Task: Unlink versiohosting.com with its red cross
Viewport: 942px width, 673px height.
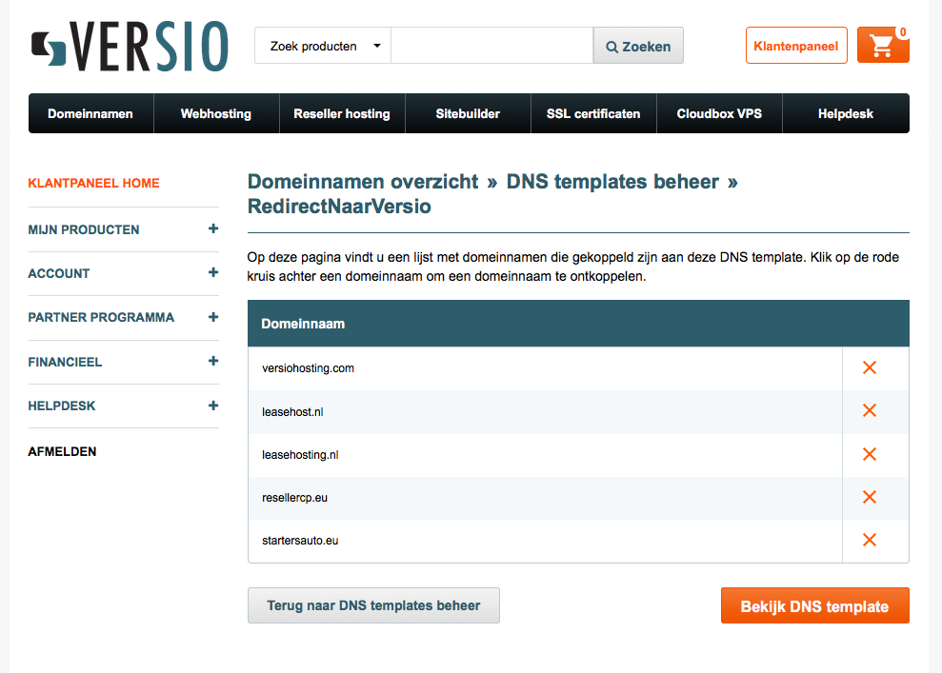Action: [870, 367]
